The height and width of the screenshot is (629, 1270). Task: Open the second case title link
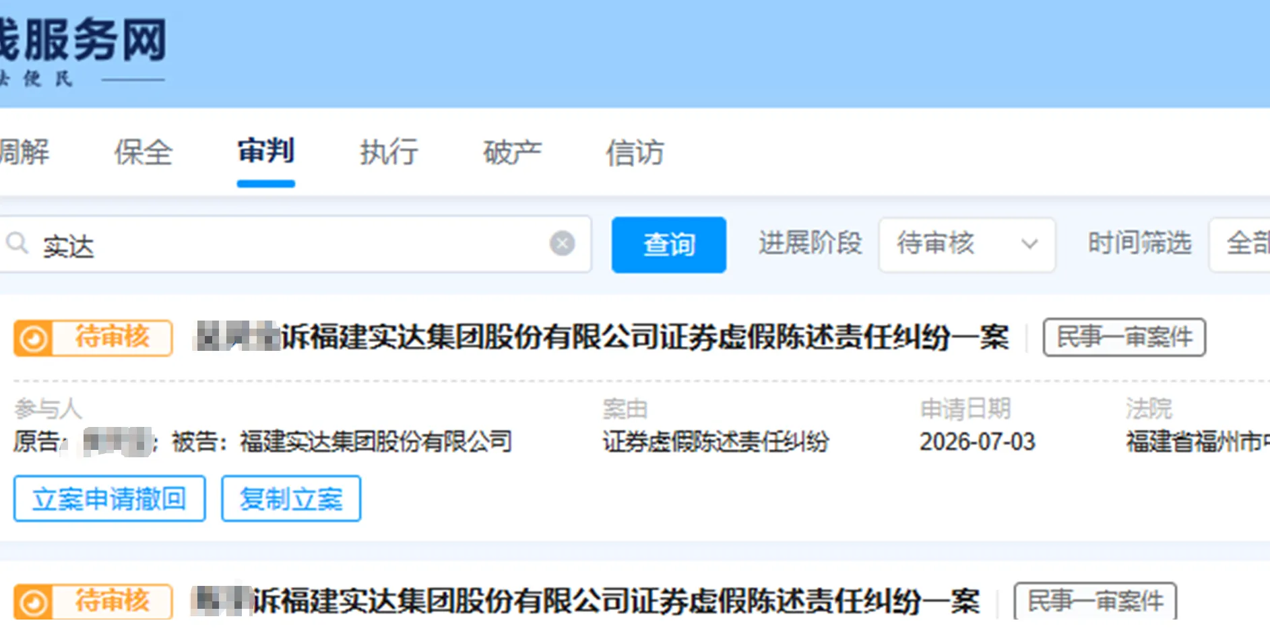click(x=585, y=601)
